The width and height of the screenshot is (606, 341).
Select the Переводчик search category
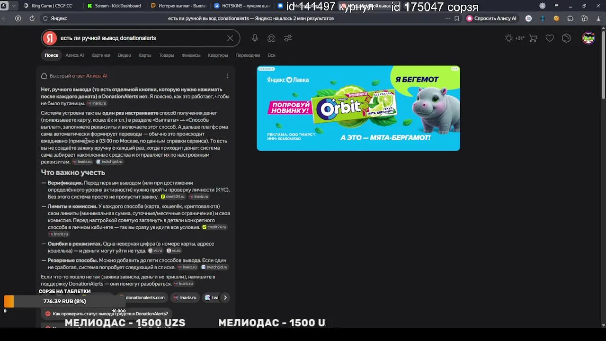(248, 55)
